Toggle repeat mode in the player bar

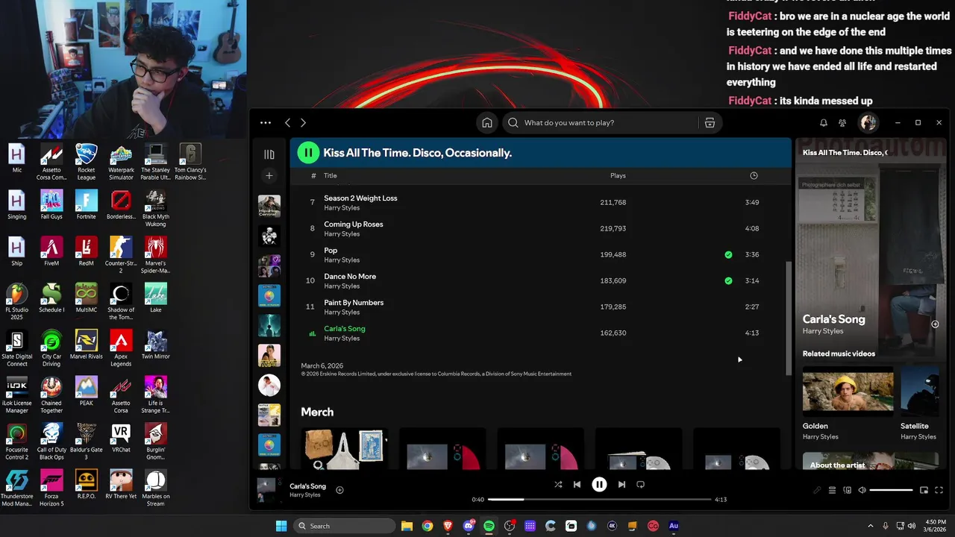pos(640,485)
